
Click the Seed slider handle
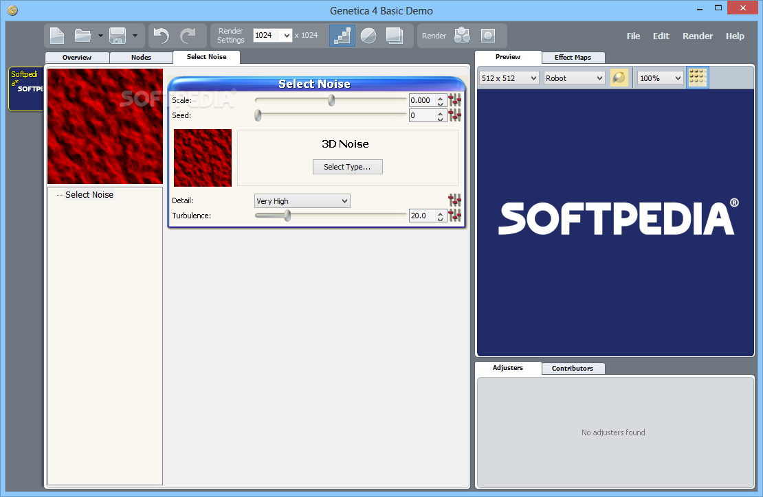(258, 115)
